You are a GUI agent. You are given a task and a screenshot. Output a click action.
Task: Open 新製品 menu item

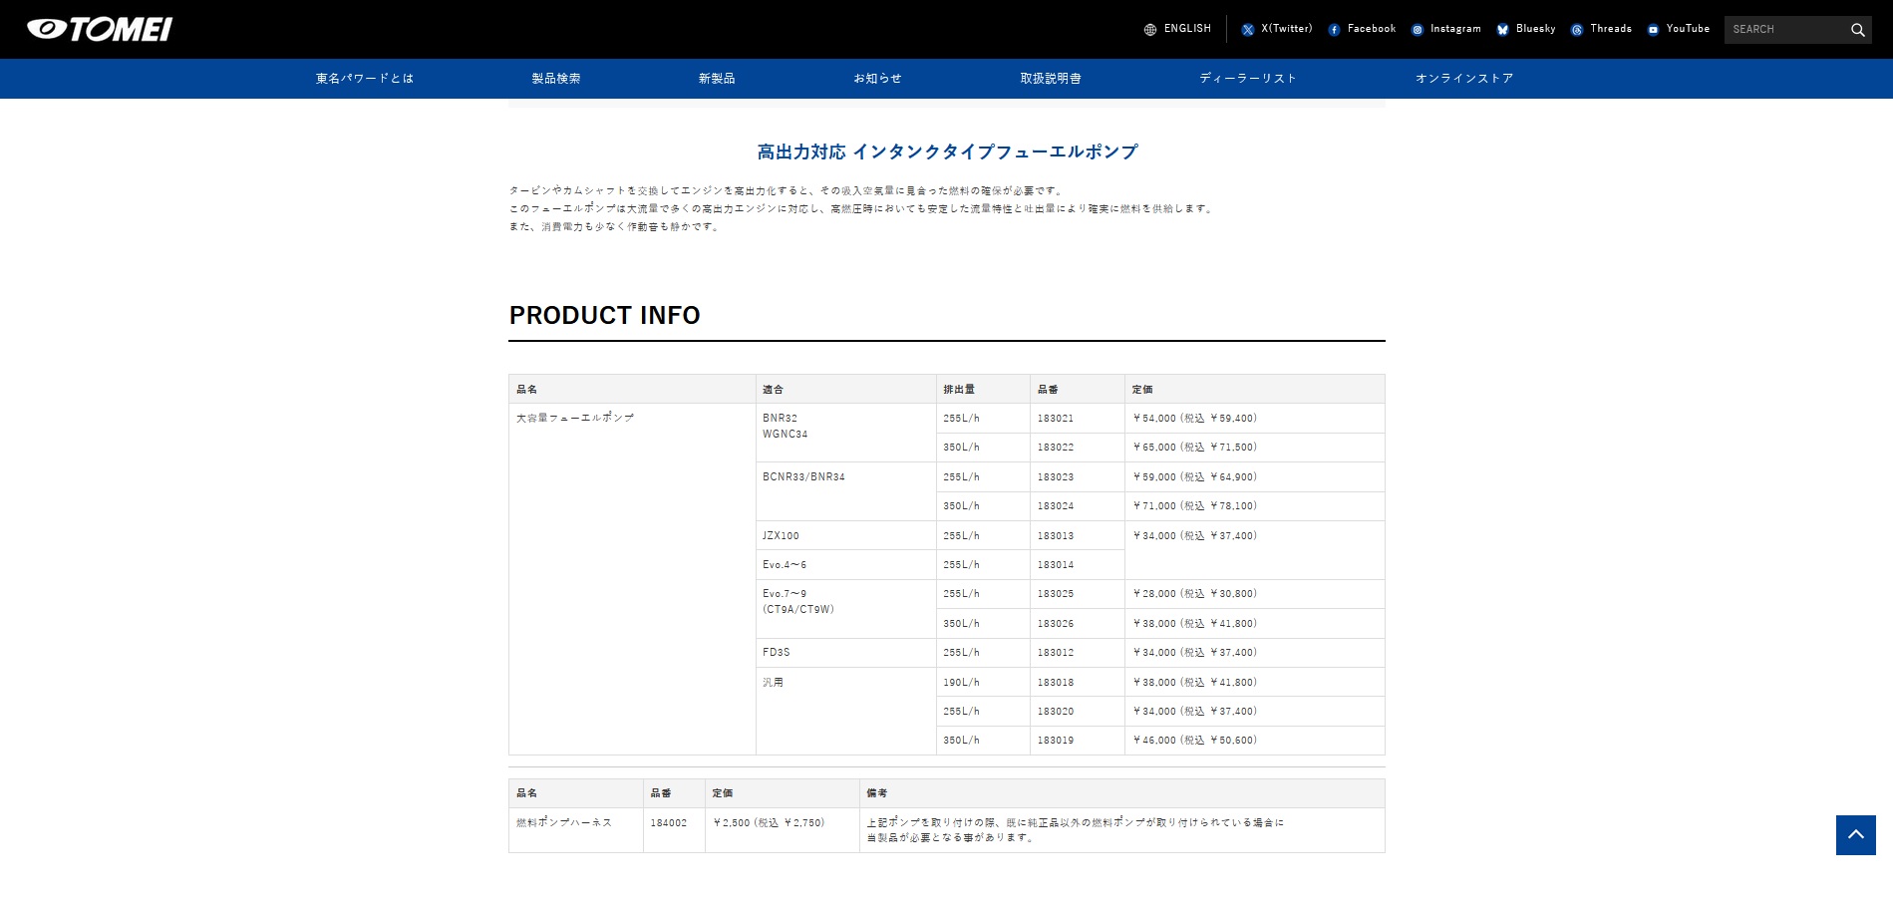pos(717,79)
